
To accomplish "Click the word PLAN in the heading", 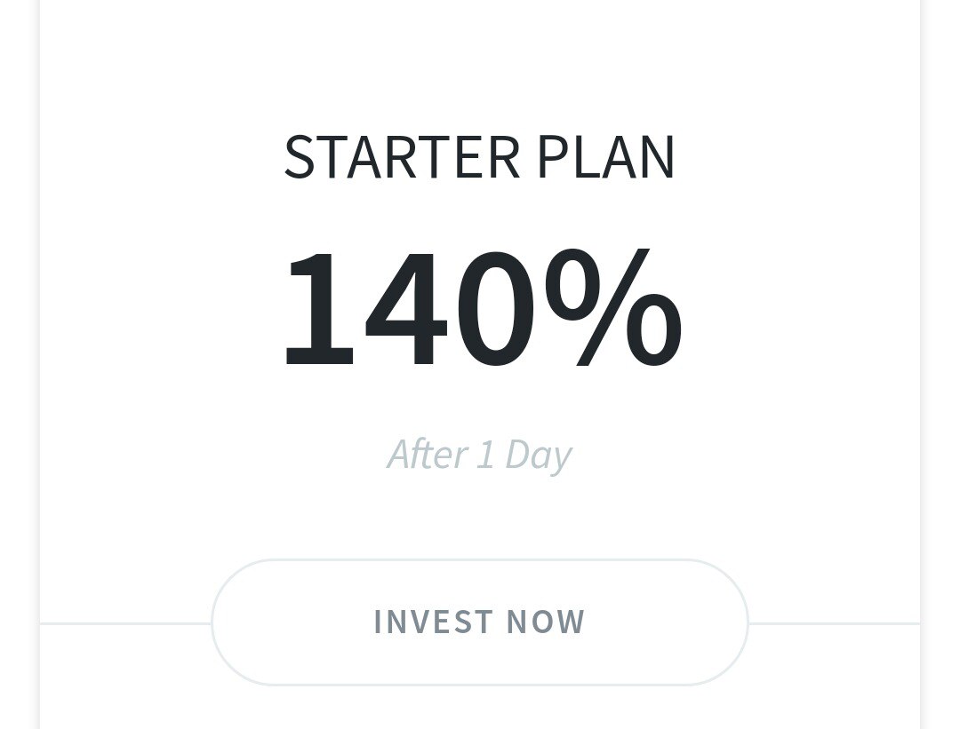I will [x=605, y=158].
